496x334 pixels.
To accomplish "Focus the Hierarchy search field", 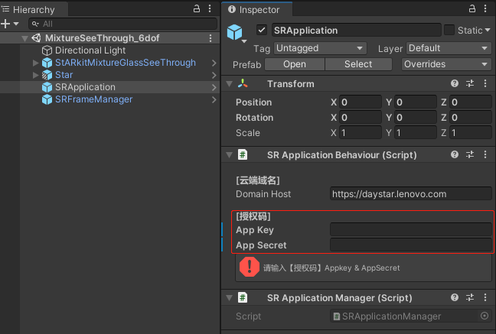I will (122, 24).
